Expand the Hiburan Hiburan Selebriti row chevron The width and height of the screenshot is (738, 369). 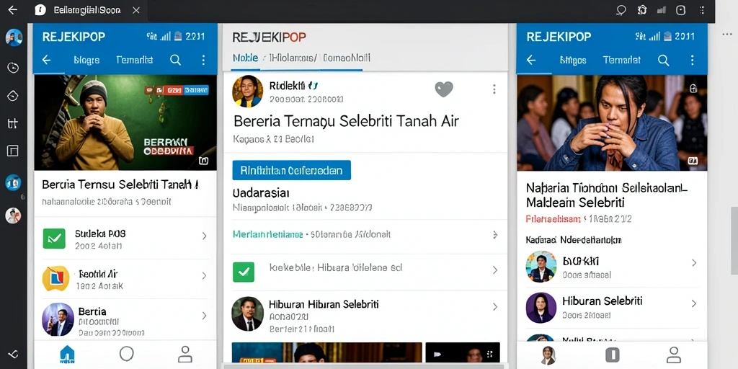tap(495, 307)
